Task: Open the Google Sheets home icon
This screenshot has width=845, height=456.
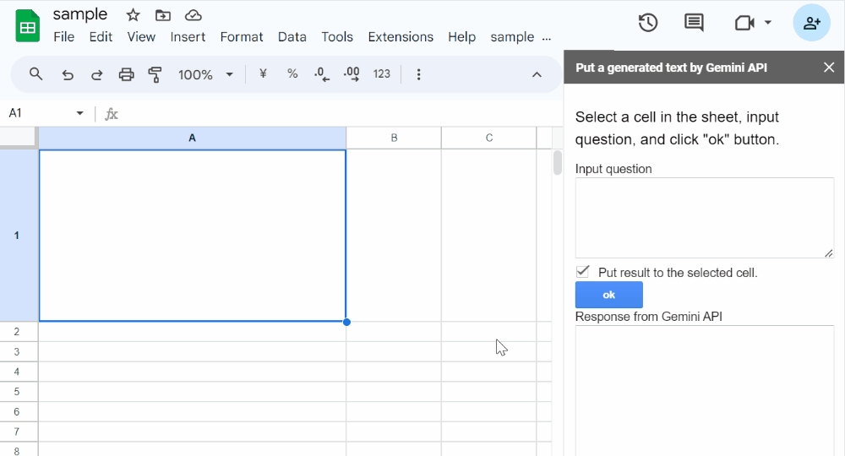Action: (28, 25)
